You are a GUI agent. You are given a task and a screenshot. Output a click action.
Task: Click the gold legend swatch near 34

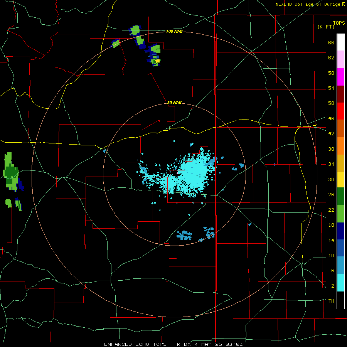(x=340, y=163)
